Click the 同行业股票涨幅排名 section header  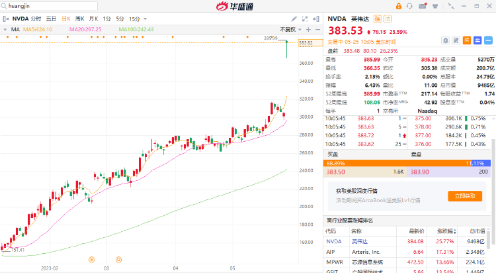pos(350,221)
